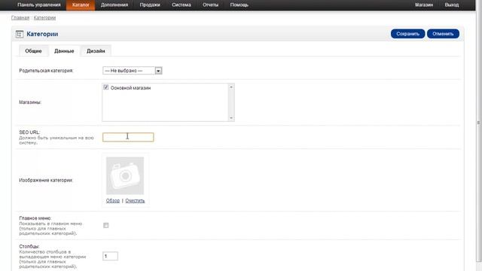Save the category with Сохранить
The height and width of the screenshot is (271, 482).
point(407,34)
